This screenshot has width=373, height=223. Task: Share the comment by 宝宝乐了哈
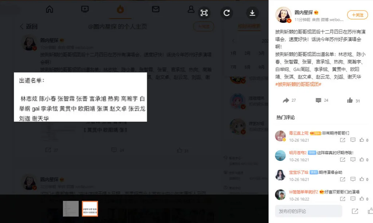pyautogui.click(x=342, y=179)
